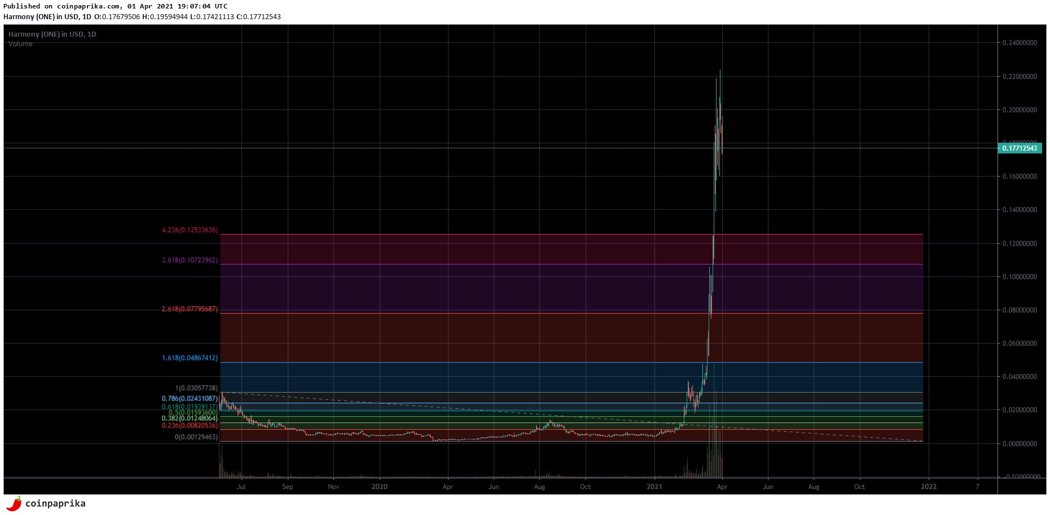Select the 0.382(0.01248064) Fibonacci level label
Screen dimensions: 1050x515
point(190,419)
